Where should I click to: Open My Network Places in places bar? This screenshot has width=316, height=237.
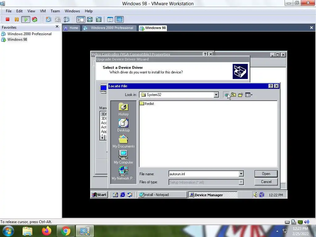click(123, 173)
